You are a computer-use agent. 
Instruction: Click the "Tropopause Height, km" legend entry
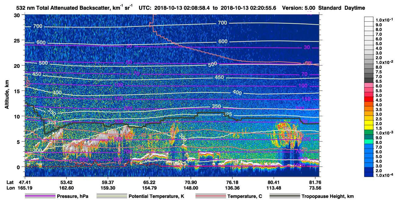[327, 196]
